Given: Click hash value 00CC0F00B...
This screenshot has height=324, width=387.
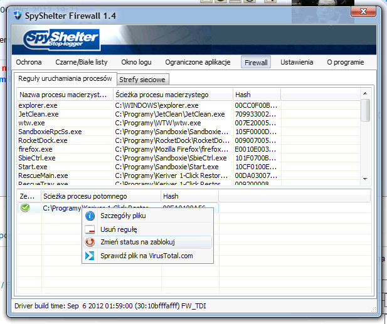Looking at the screenshot, I should click(x=256, y=105).
